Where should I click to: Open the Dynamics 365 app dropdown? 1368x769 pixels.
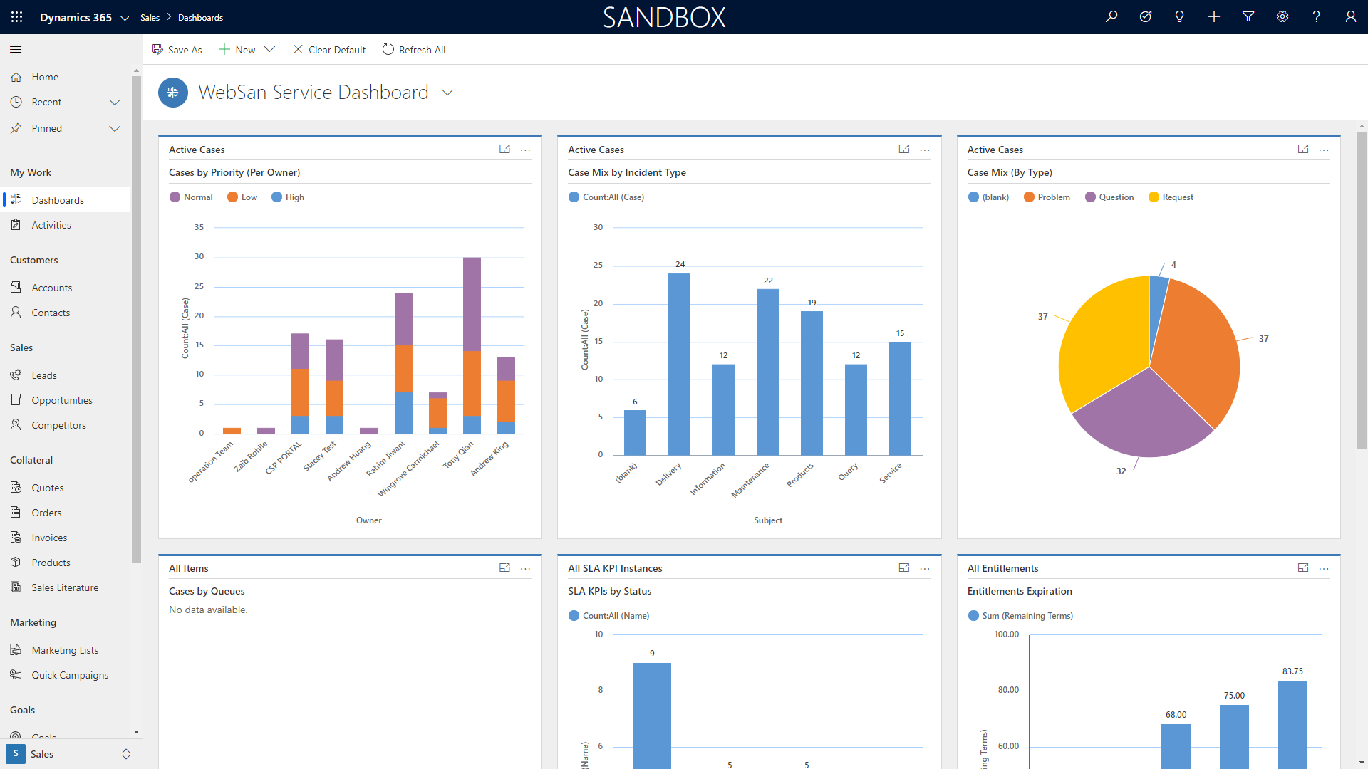(125, 18)
